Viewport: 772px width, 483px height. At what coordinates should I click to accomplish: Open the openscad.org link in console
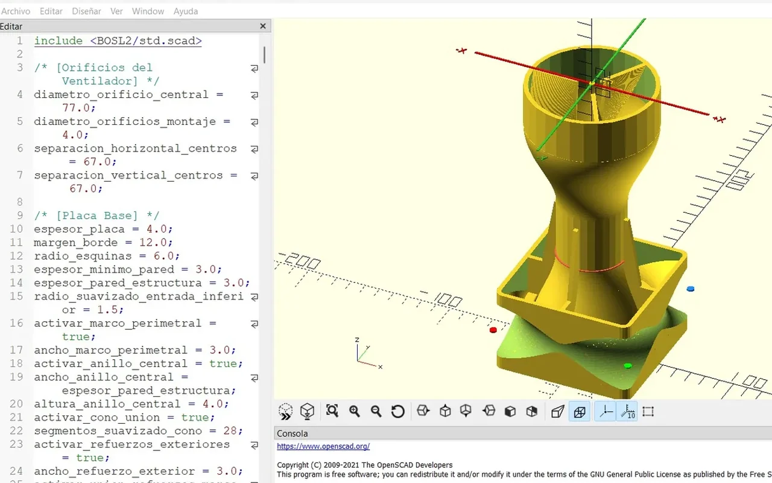(x=323, y=446)
